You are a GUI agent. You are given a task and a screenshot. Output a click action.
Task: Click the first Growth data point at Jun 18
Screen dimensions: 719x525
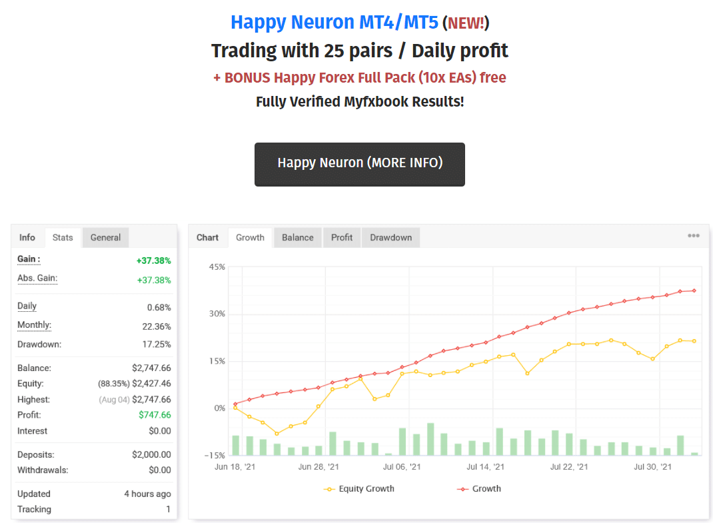pos(235,404)
